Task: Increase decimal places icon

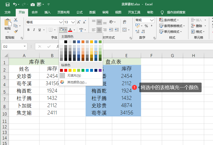Action: [x=137, y=32]
